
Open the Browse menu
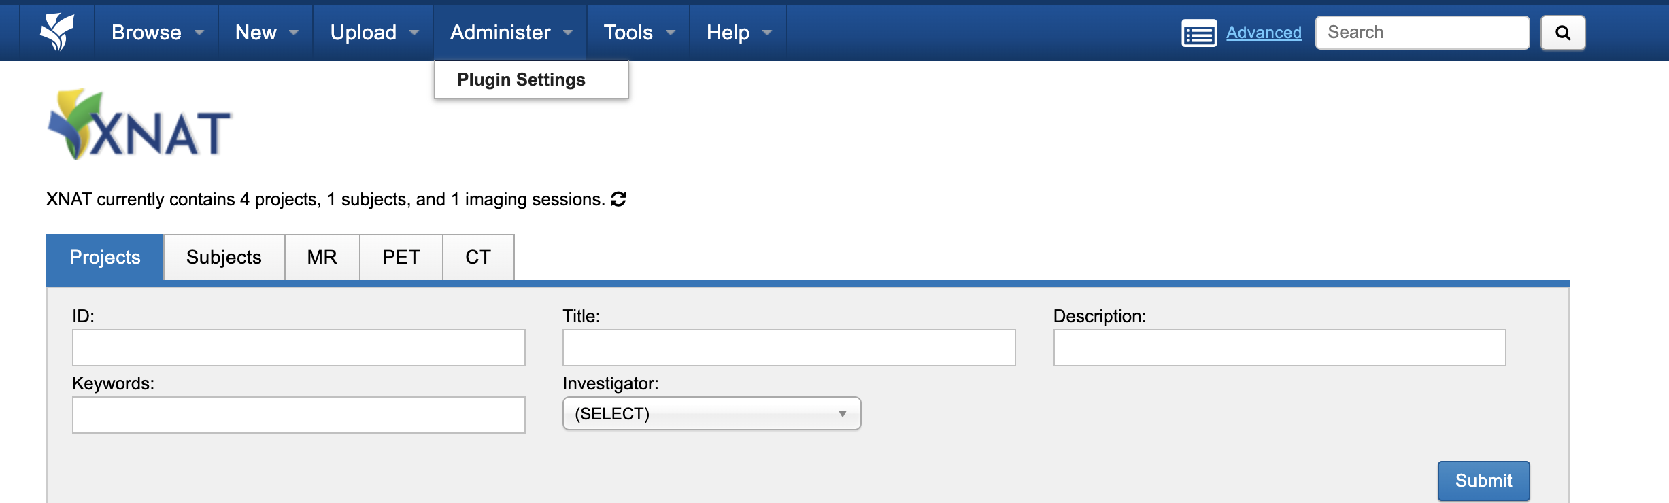(156, 33)
